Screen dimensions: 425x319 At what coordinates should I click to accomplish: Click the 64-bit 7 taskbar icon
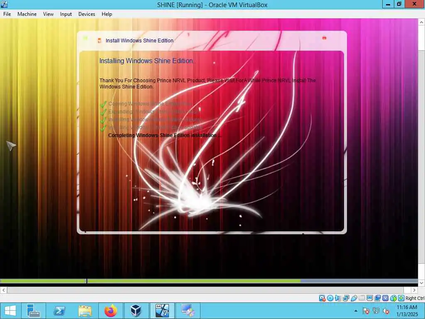pos(162,311)
